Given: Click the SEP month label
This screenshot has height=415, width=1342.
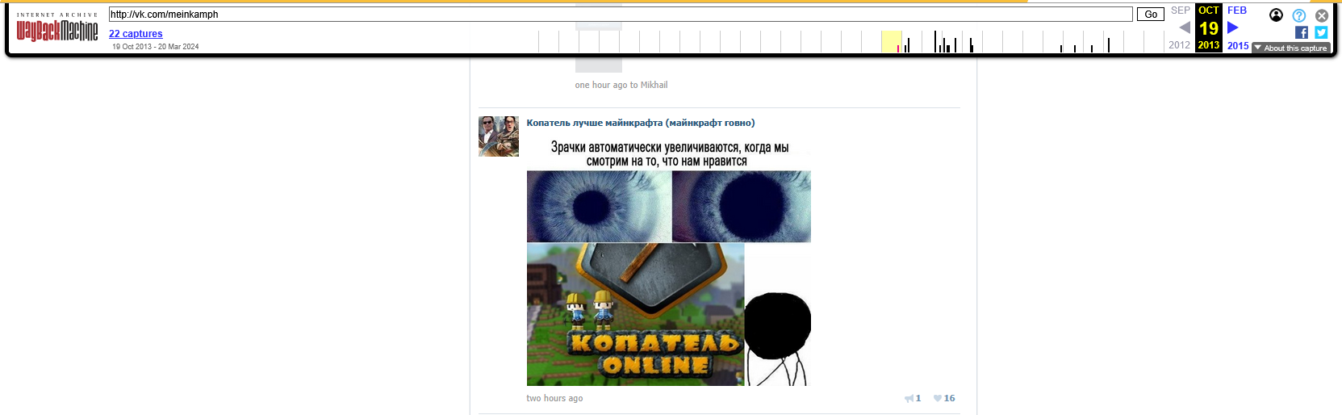Looking at the screenshot, I should 1180,10.
